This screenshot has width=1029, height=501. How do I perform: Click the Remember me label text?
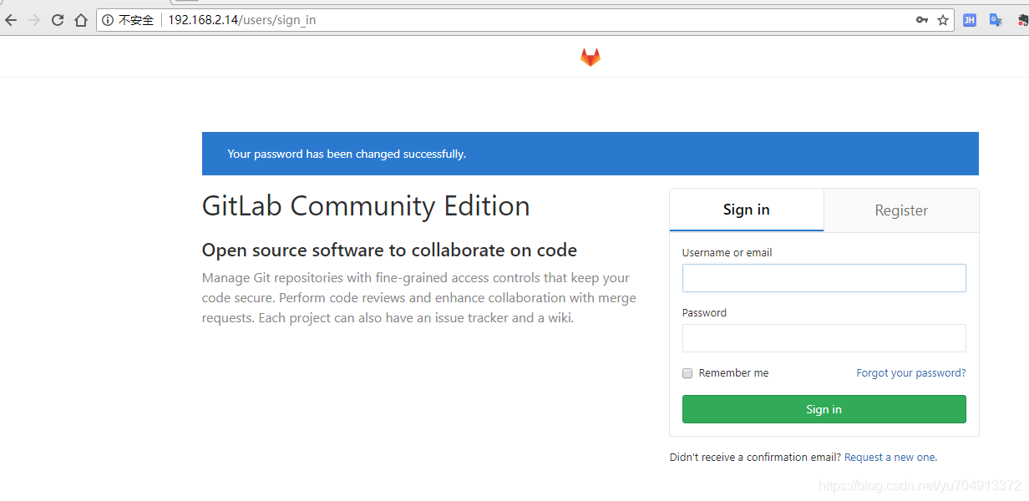coord(733,373)
